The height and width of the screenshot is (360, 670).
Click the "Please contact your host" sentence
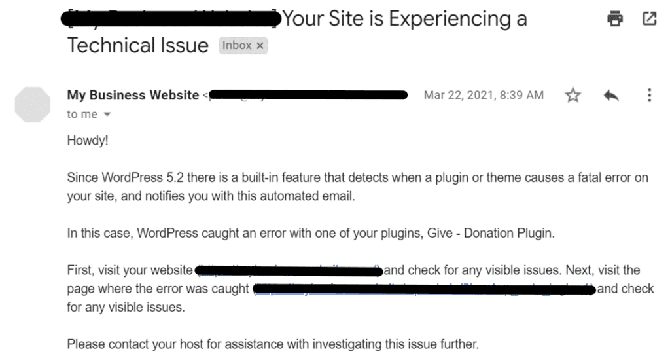[273, 344]
